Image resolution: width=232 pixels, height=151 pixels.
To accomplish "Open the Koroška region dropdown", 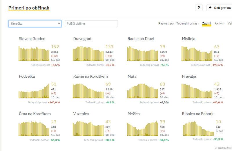I will (35, 23).
